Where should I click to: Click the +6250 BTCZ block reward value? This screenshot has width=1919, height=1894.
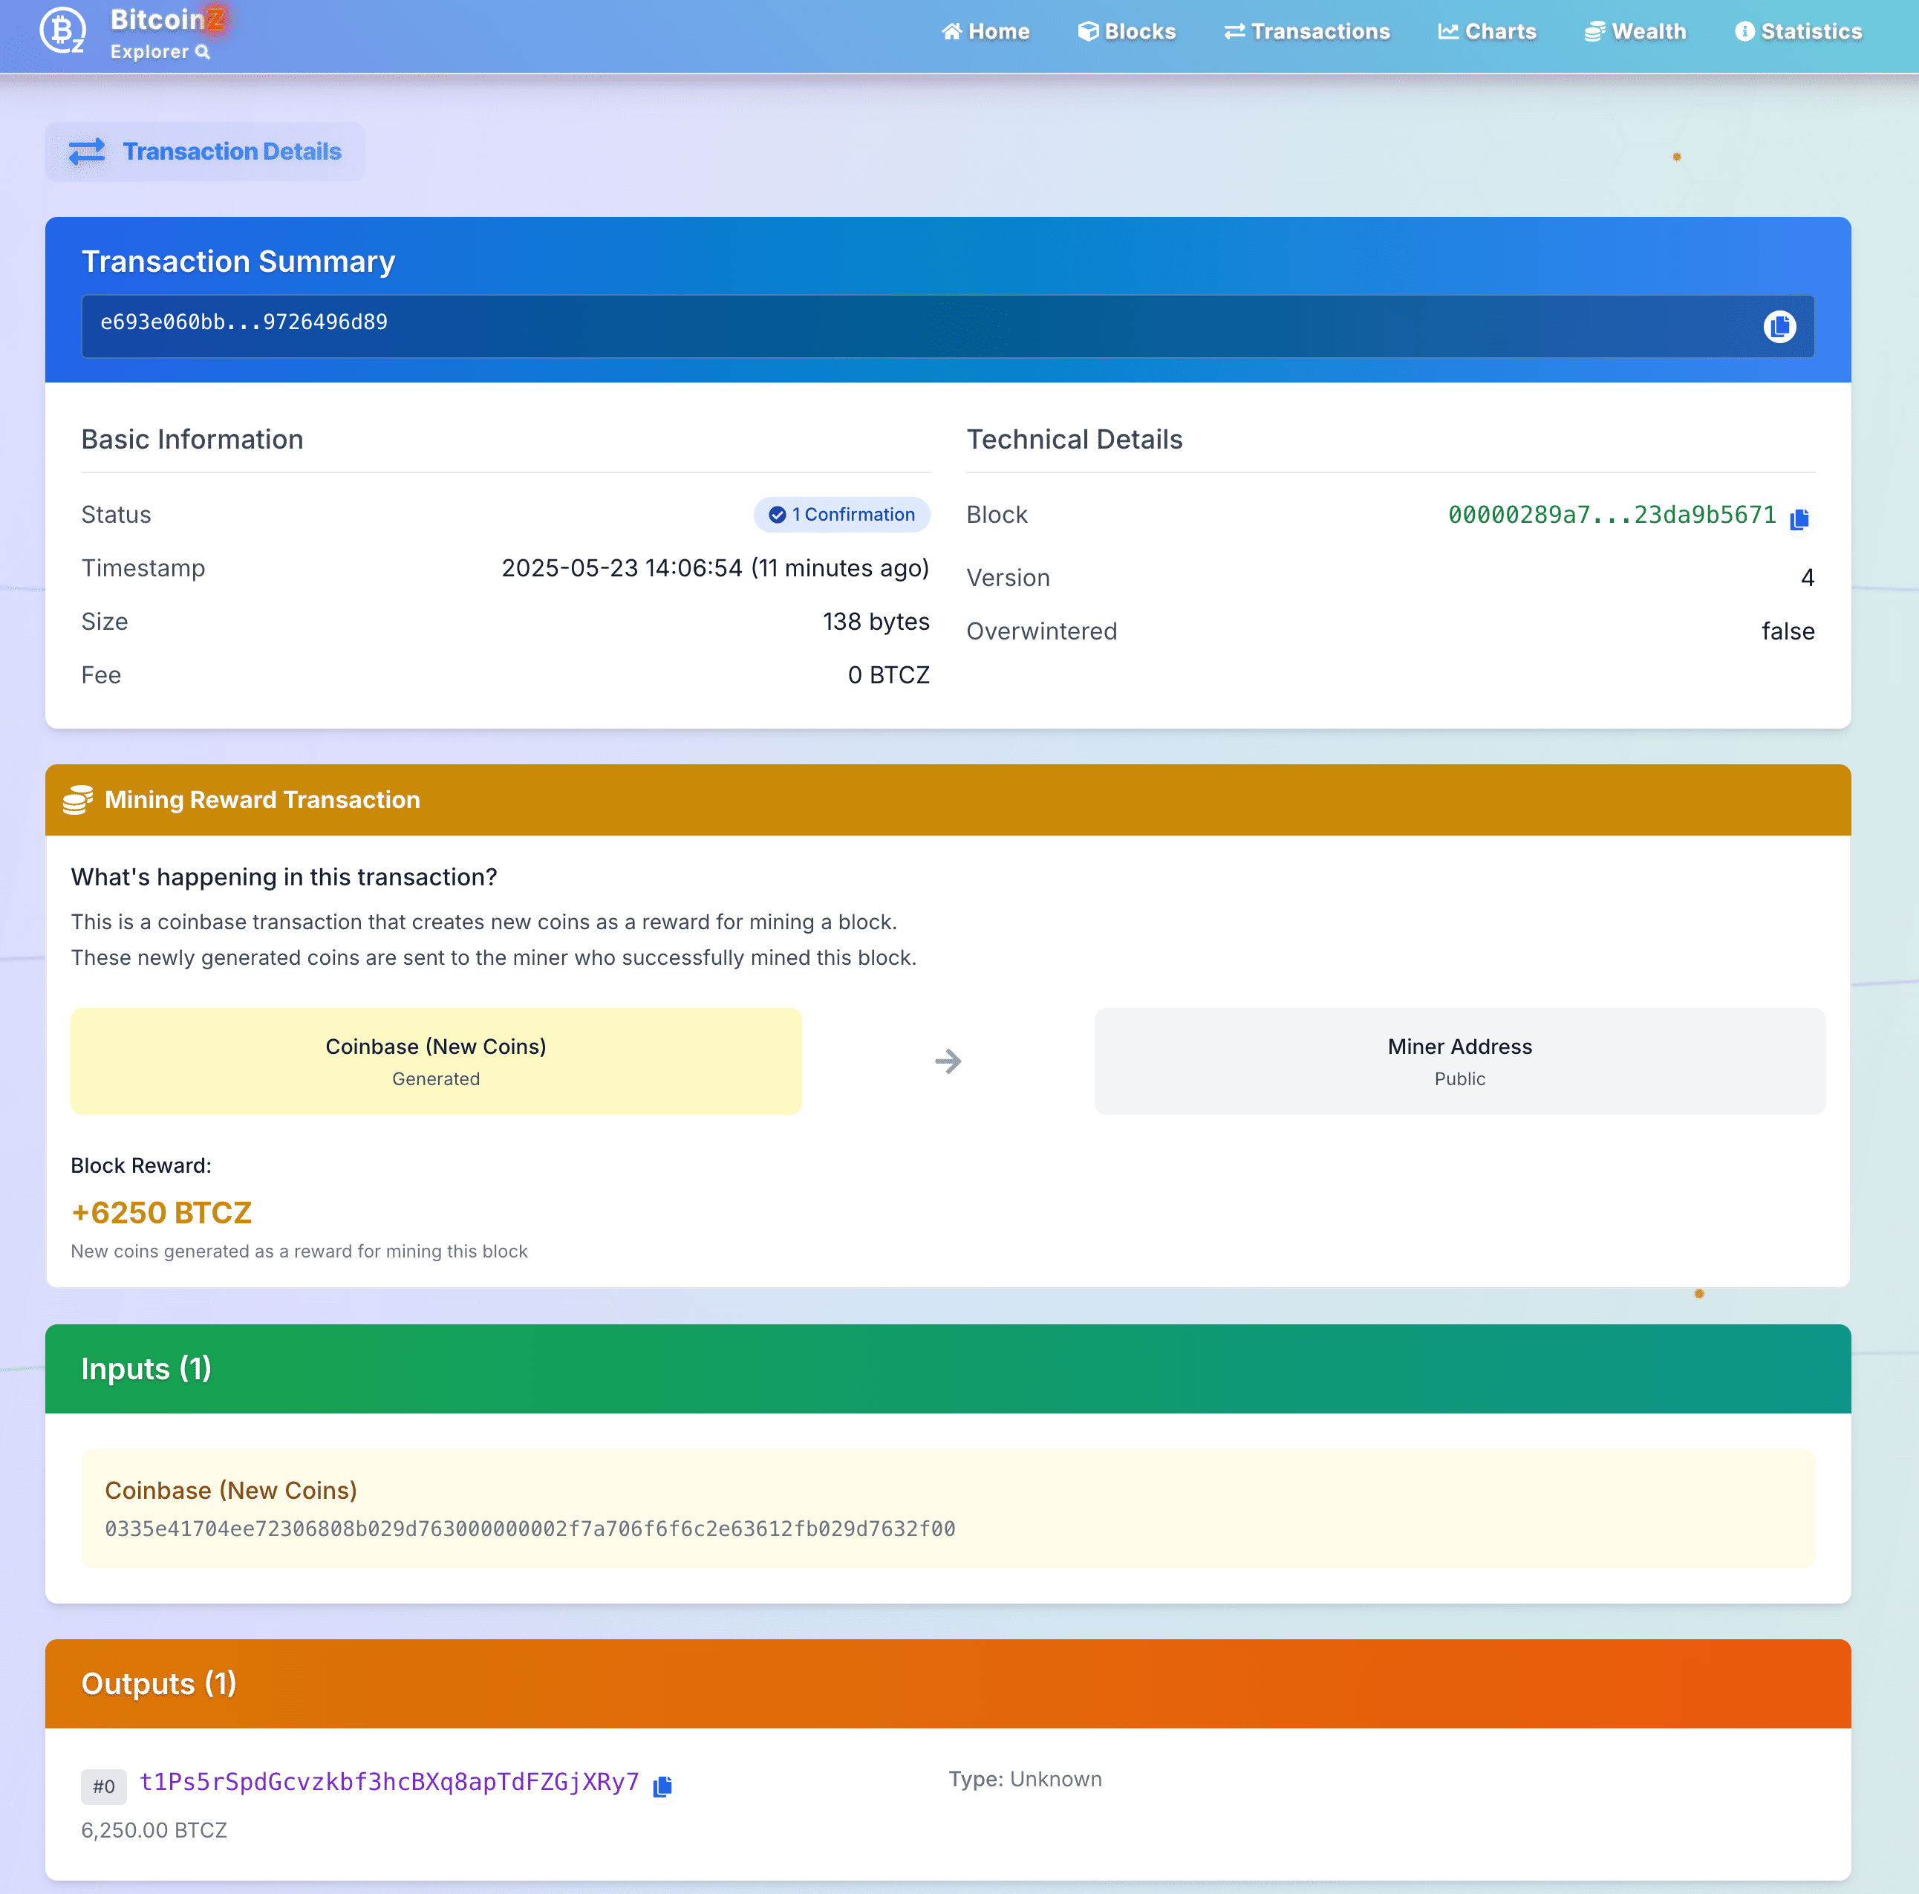161,1213
